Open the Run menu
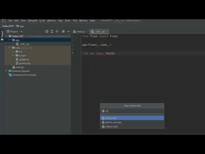The image size is (205, 154). tap(61, 21)
